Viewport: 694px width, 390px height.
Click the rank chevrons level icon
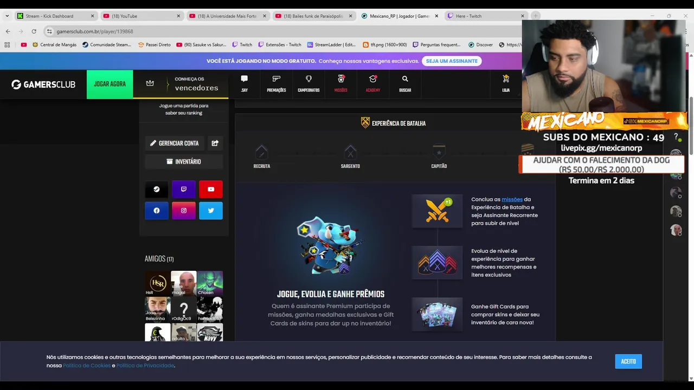click(437, 263)
